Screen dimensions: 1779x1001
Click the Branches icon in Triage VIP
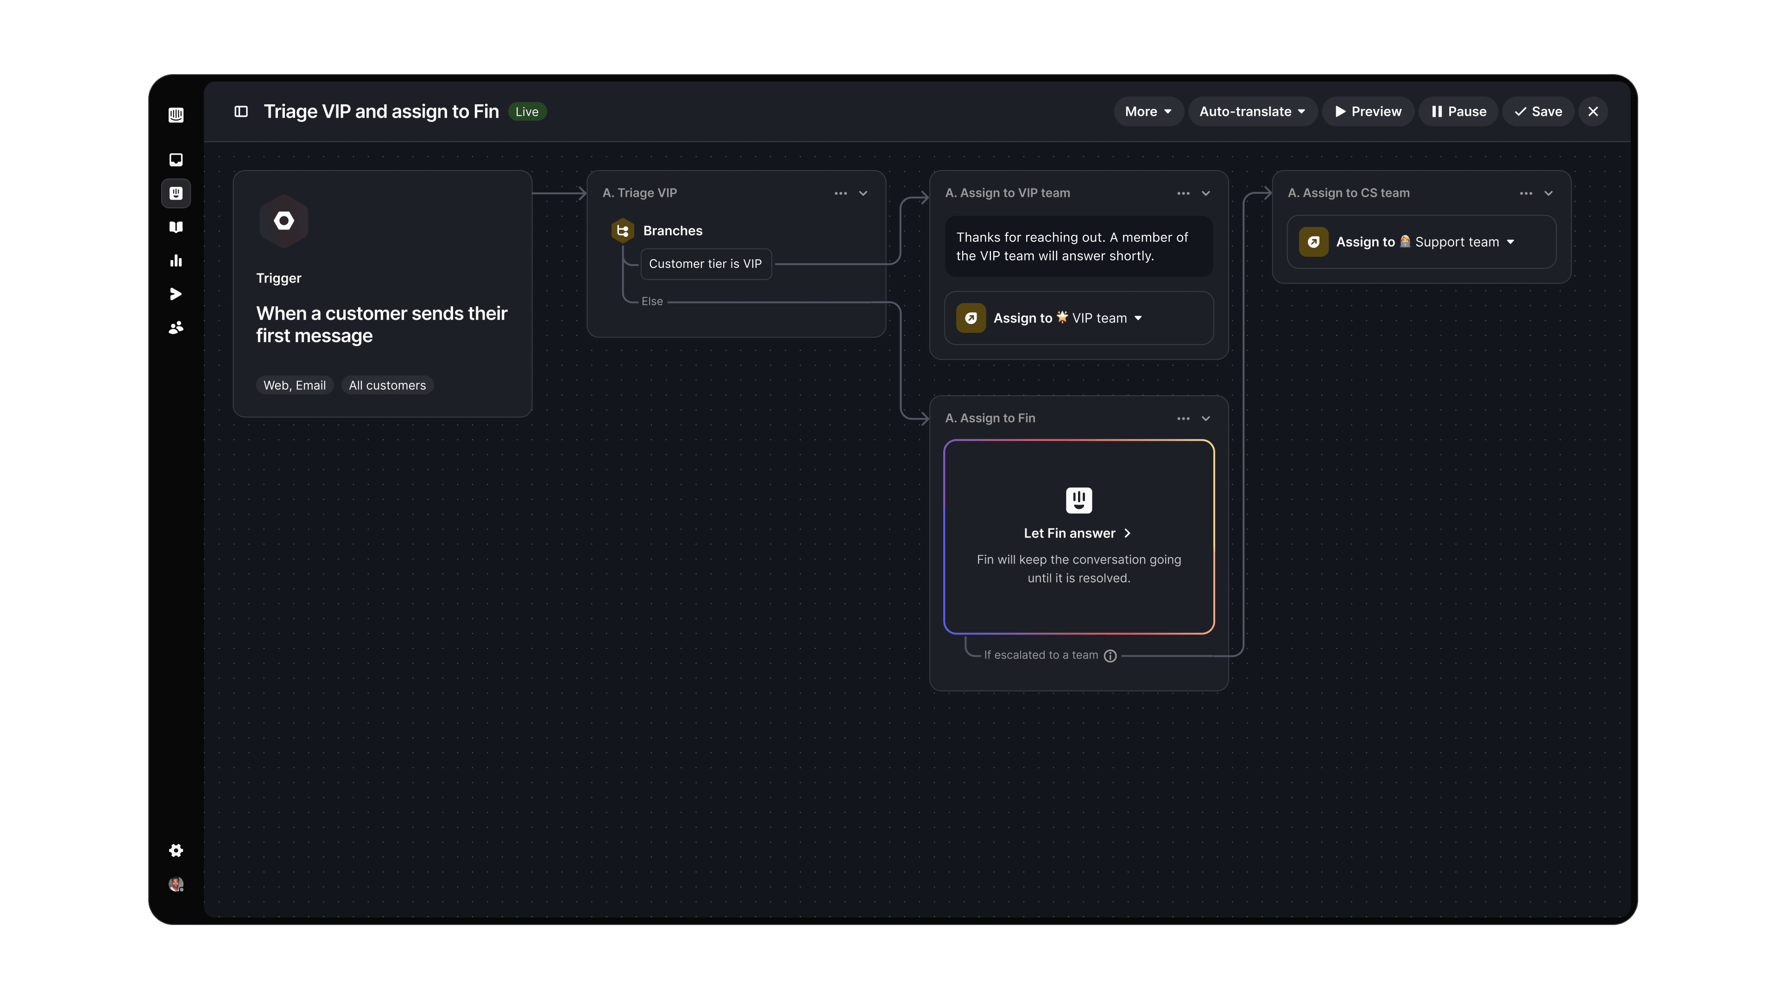pos(622,231)
